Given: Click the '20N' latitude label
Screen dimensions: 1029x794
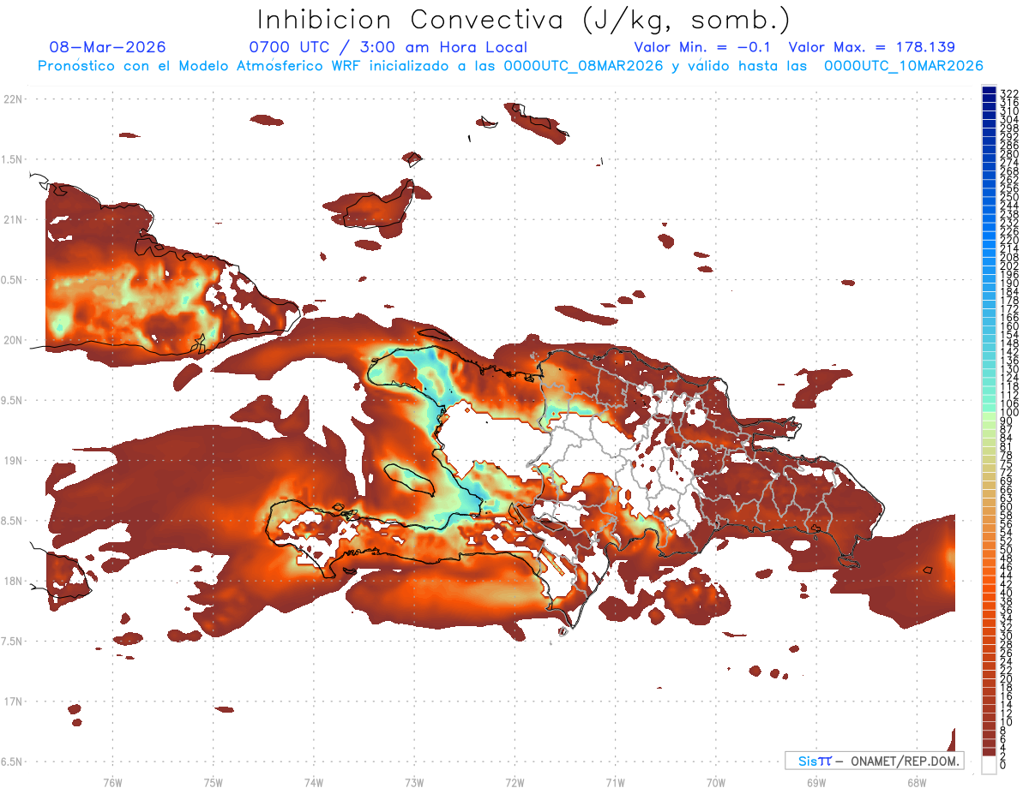Looking at the screenshot, I should (13, 340).
